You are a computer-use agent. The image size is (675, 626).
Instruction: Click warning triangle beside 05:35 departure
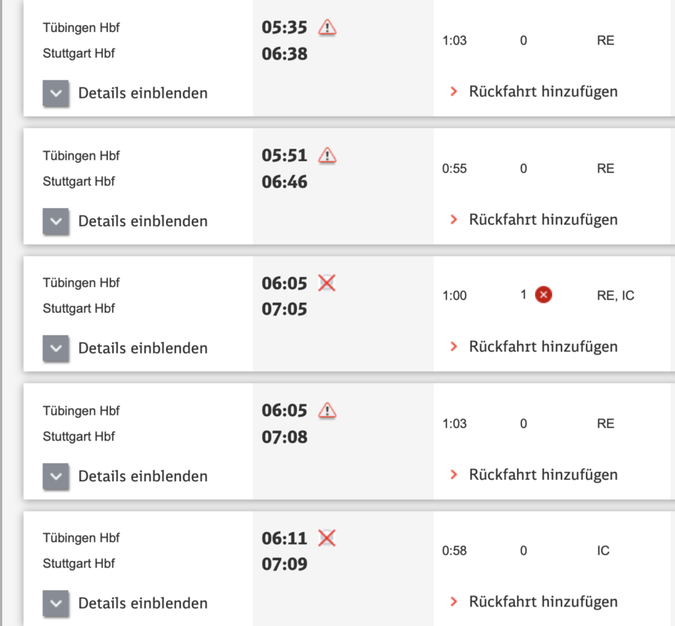point(327,27)
